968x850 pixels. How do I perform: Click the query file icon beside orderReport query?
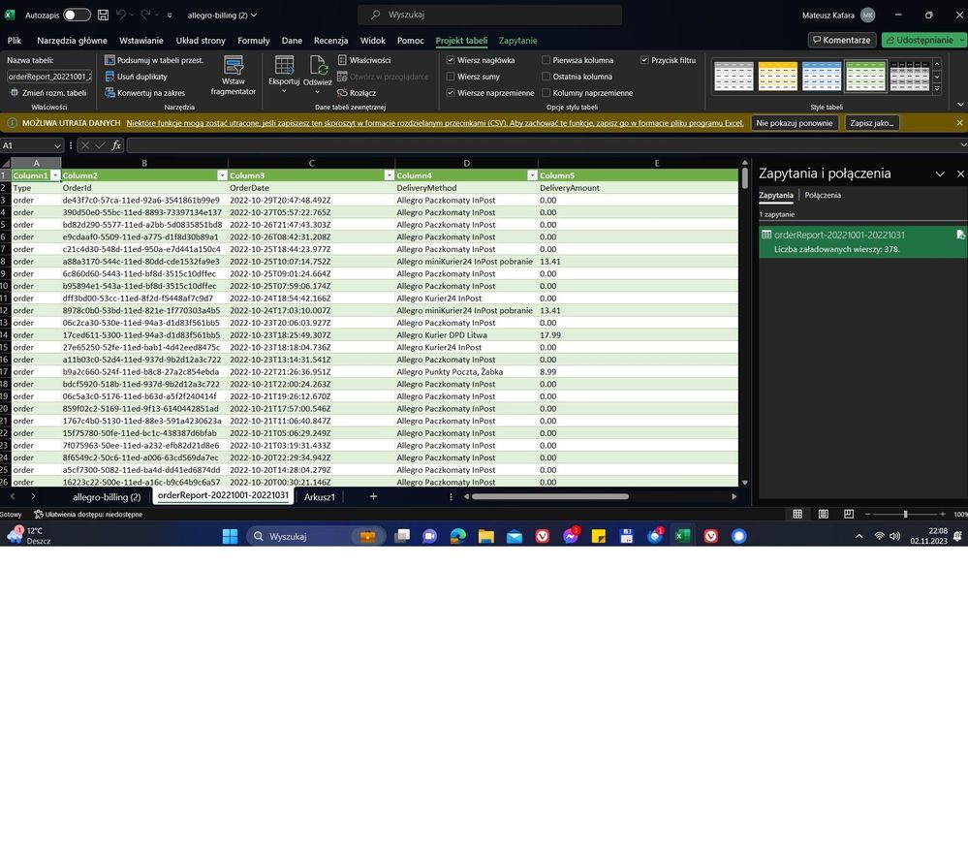[960, 235]
